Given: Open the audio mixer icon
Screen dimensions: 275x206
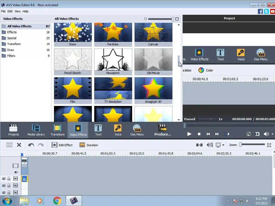Looking at the screenshot, I should [x=210, y=145].
